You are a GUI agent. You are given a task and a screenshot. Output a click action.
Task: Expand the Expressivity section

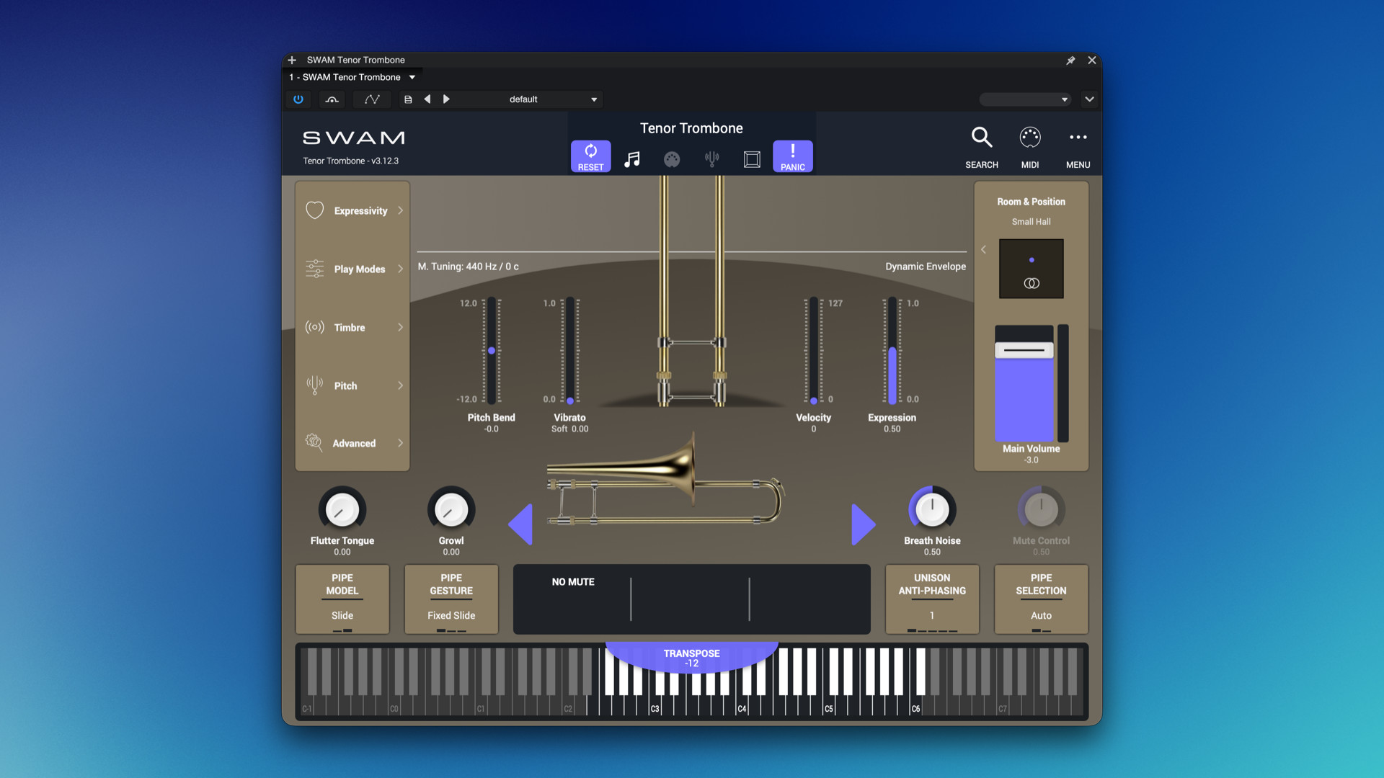tap(353, 210)
